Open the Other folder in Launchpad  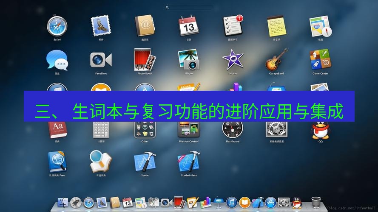coord(145,130)
